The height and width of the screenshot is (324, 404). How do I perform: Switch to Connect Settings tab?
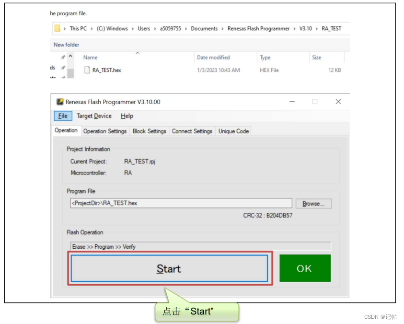[x=192, y=131]
